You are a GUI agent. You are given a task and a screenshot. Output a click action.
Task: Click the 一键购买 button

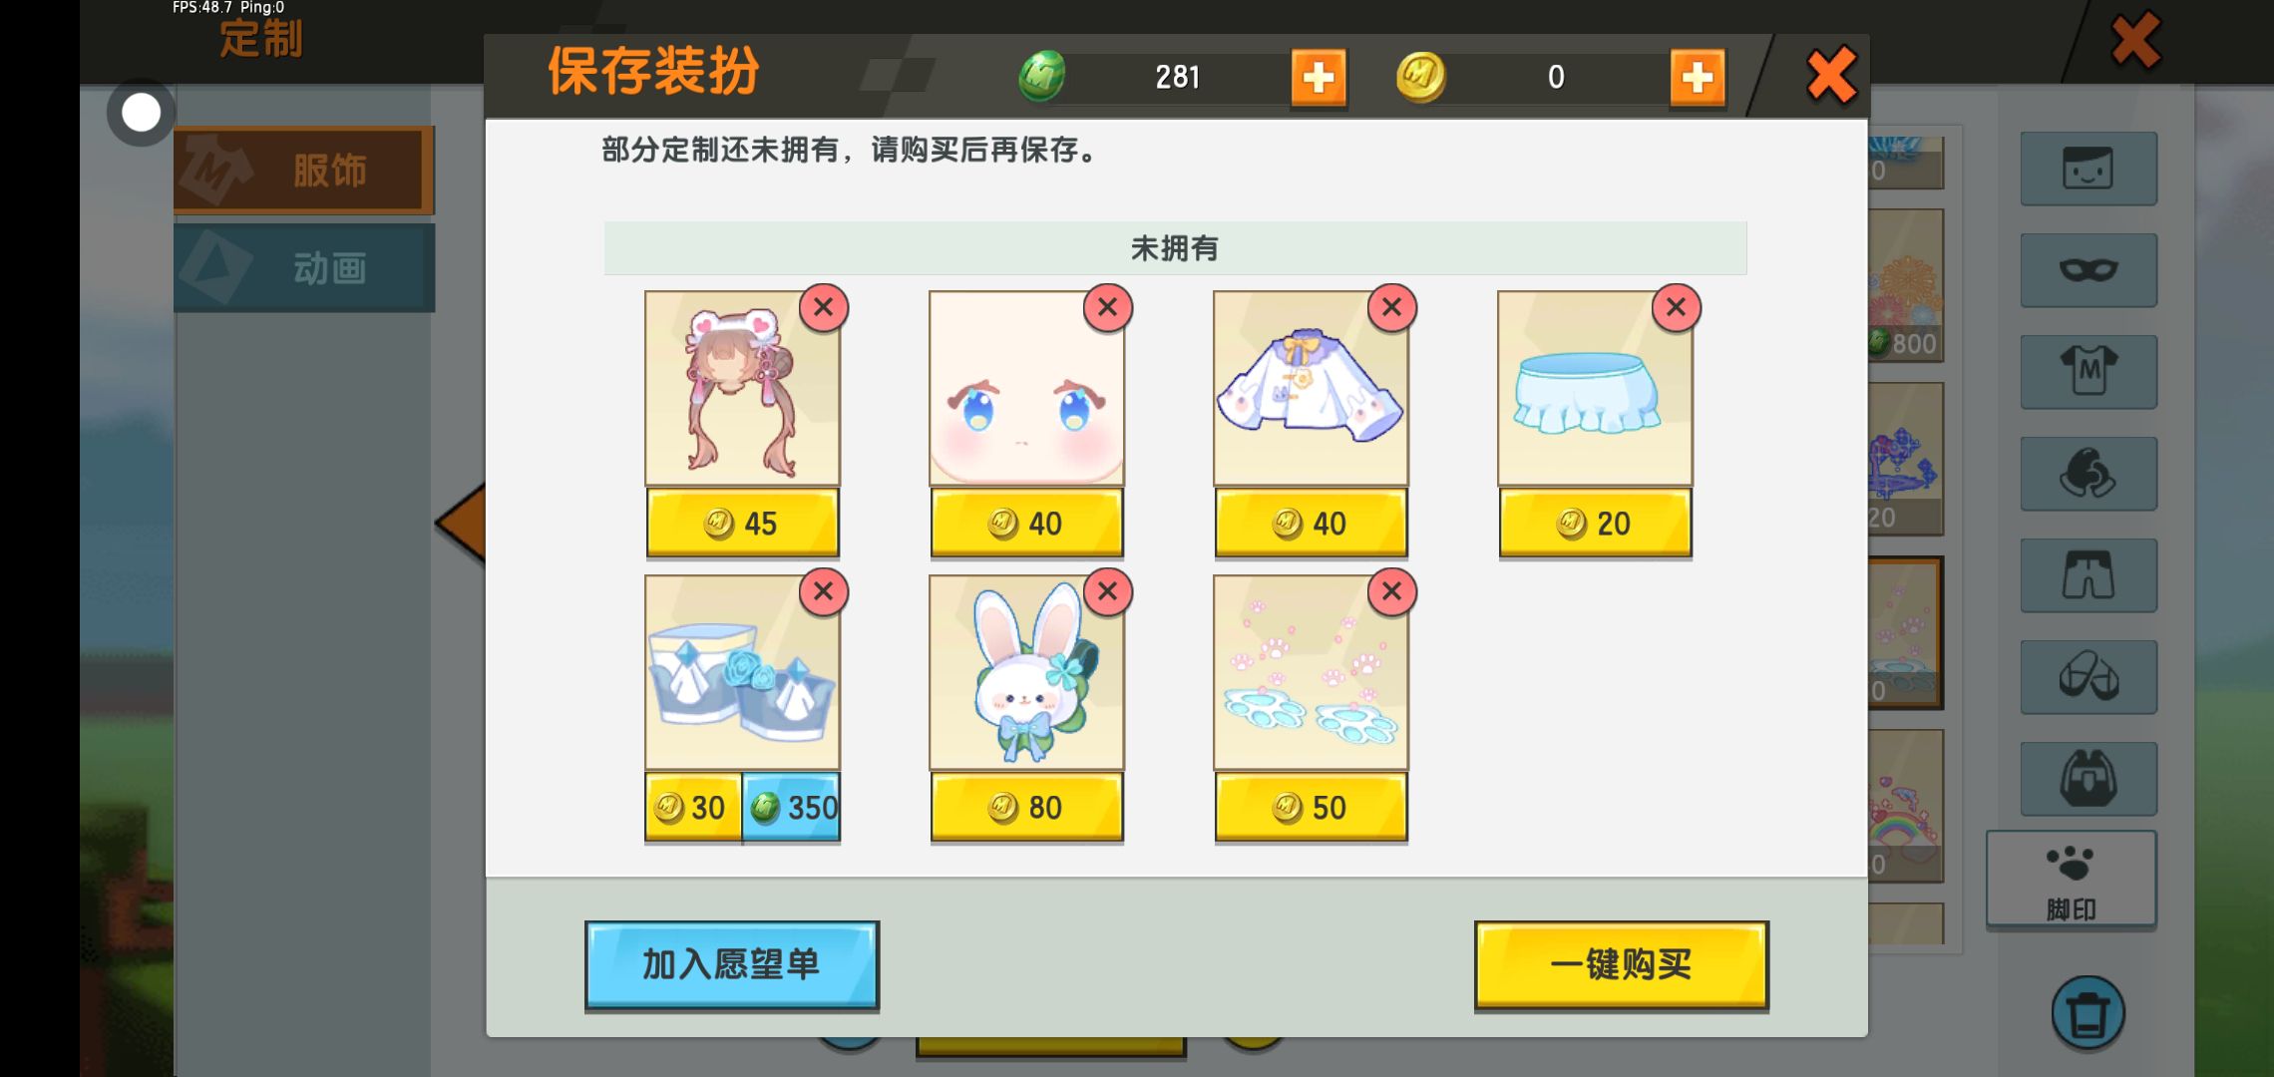1622,964
